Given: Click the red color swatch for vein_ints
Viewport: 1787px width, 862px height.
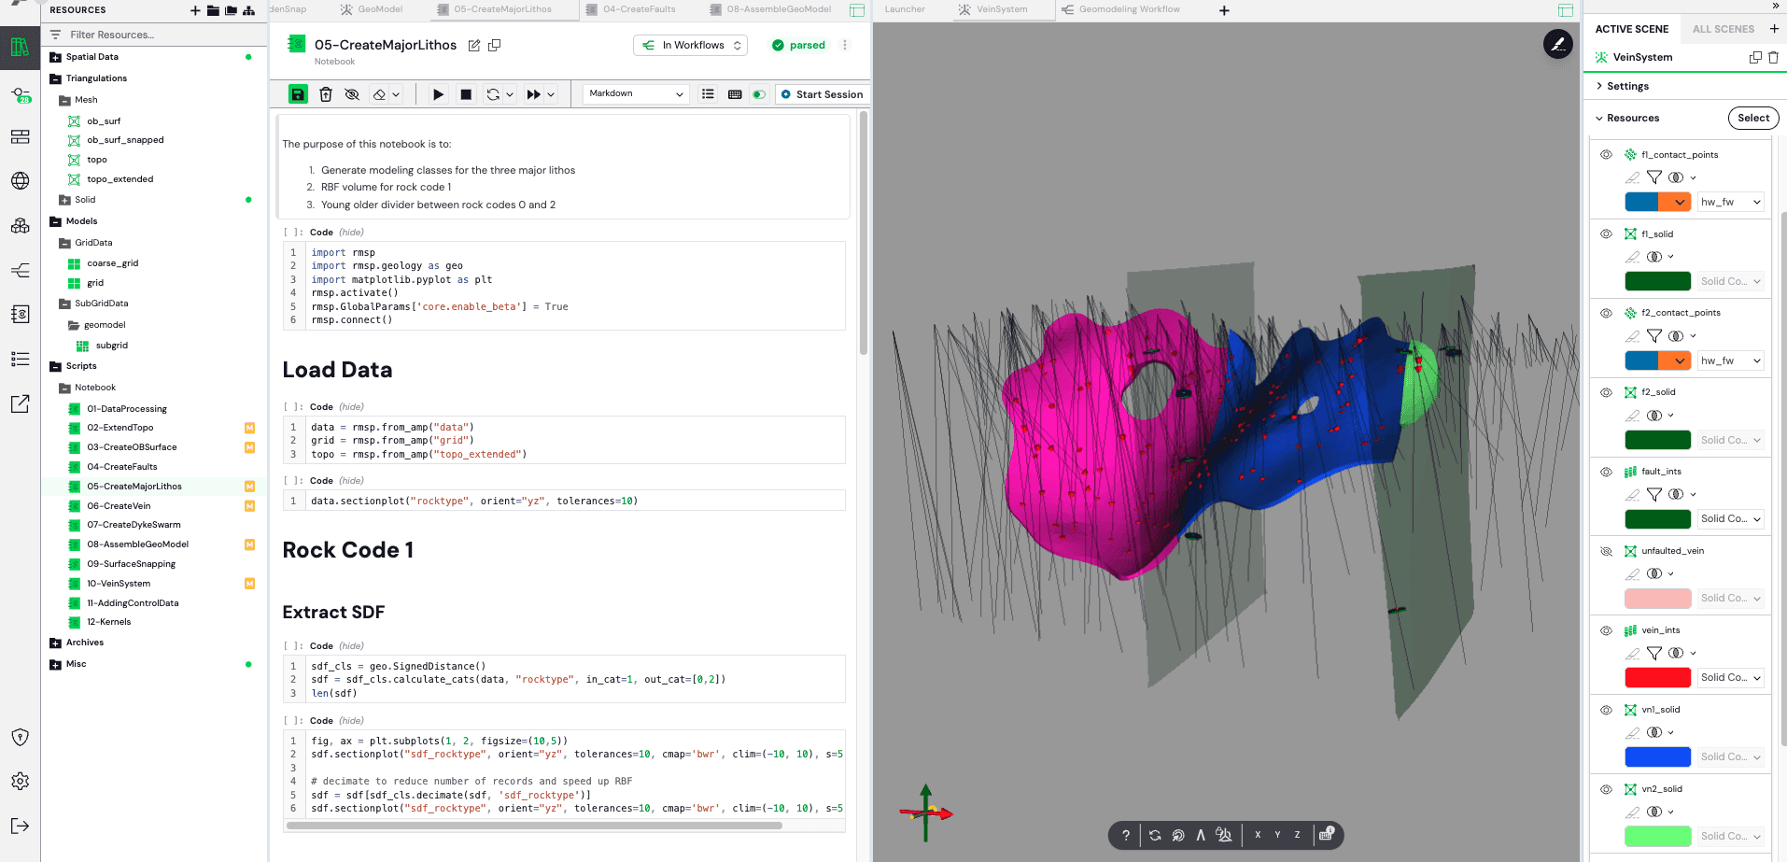Looking at the screenshot, I should pyautogui.click(x=1657, y=677).
